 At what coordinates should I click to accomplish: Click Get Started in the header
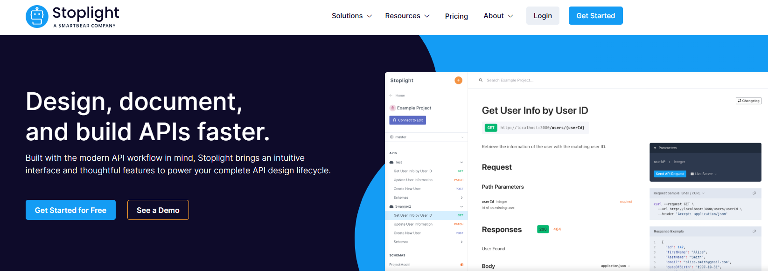tap(595, 16)
